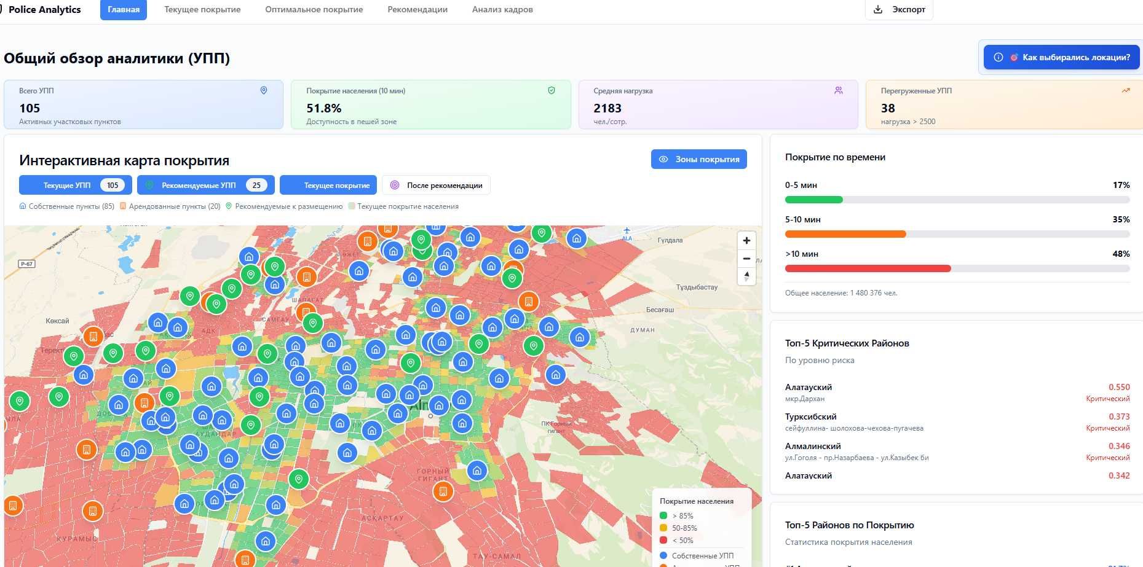
Task: Click the 5-10 мин orange progress bar
Action: click(845, 234)
